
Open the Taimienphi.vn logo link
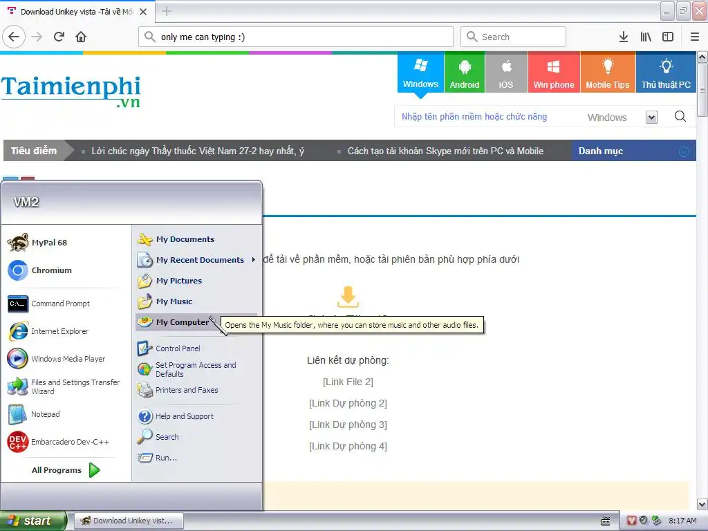tap(71, 91)
